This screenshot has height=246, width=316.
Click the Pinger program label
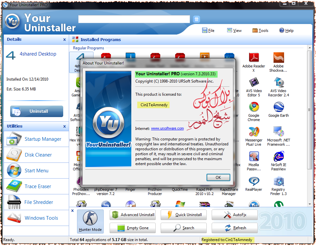click(130, 189)
